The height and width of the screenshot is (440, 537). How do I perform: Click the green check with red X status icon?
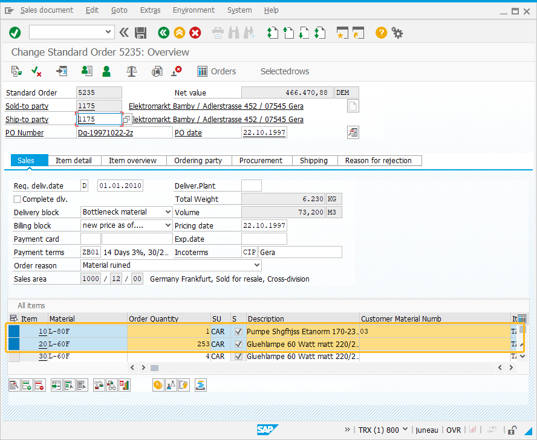[36, 71]
